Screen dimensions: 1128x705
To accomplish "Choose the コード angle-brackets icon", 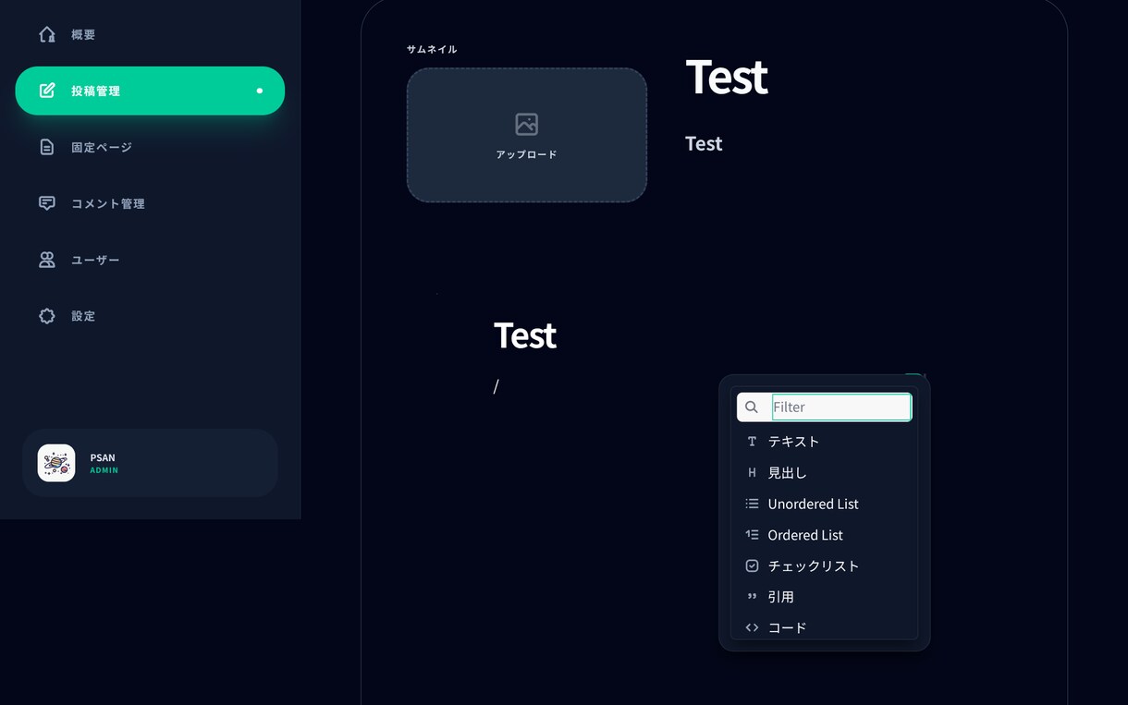I will [752, 627].
